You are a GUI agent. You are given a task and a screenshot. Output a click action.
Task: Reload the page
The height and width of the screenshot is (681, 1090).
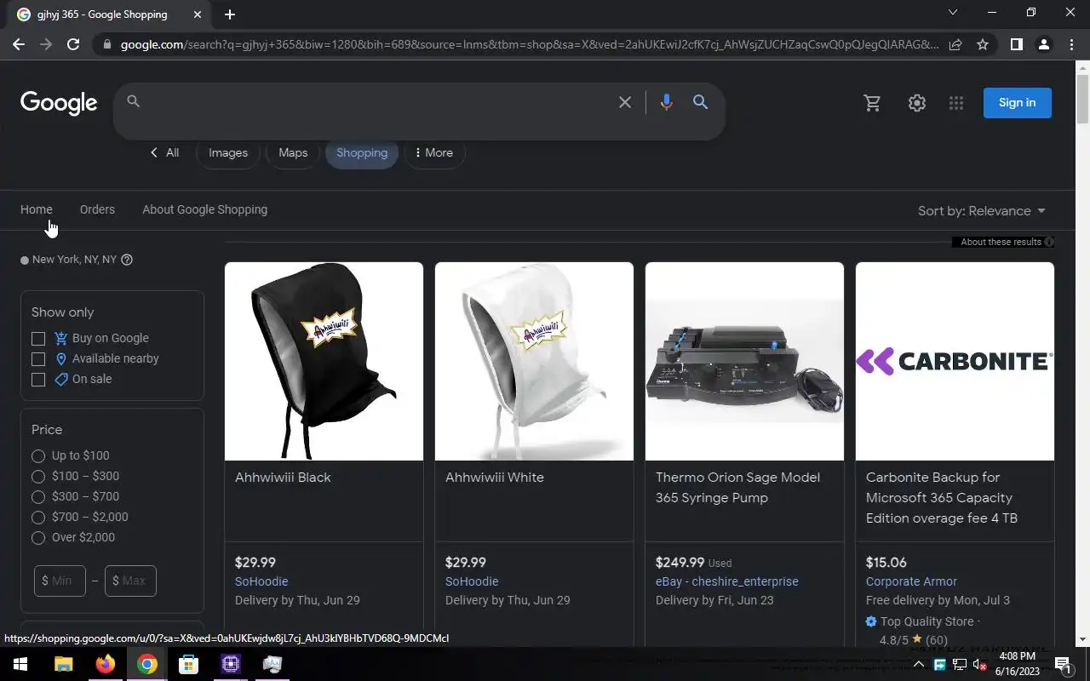(x=73, y=44)
